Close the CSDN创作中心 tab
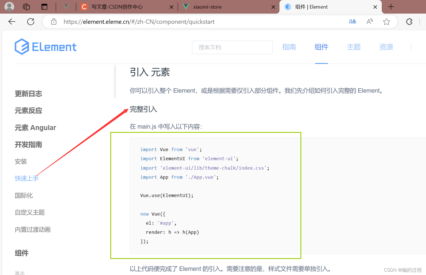Viewport: 426px width, 275px height. pyautogui.click(x=172, y=7)
